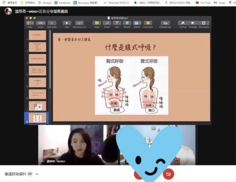Open the Accupass bookmark

tap(87, 2)
